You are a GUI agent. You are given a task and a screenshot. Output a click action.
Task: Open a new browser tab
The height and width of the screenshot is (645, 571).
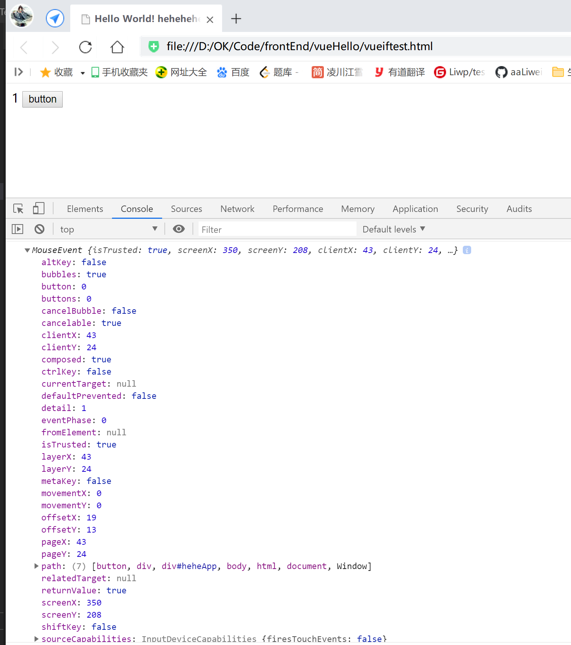[236, 19]
